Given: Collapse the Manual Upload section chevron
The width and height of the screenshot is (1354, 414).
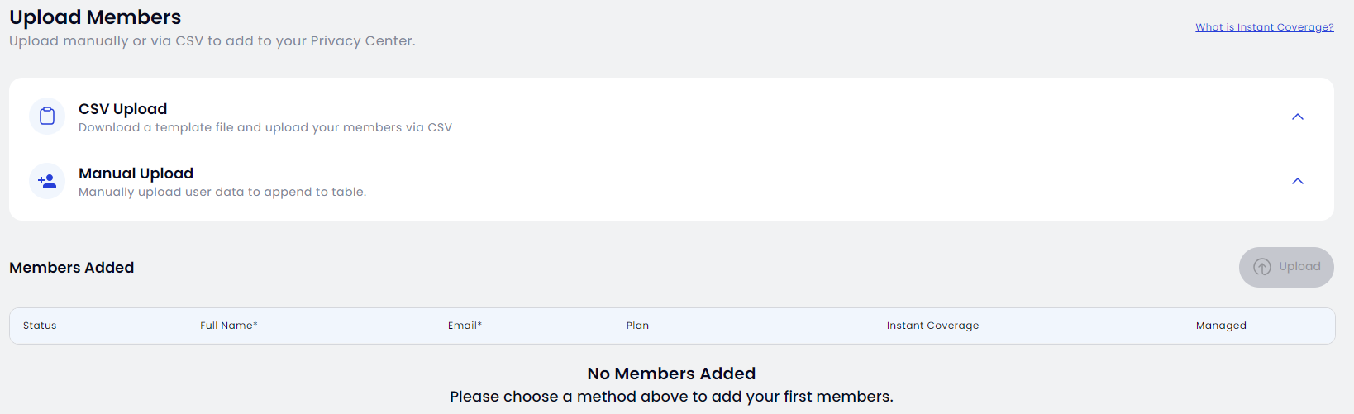Looking at the screenshot, I should click(x=1298, y=181).
